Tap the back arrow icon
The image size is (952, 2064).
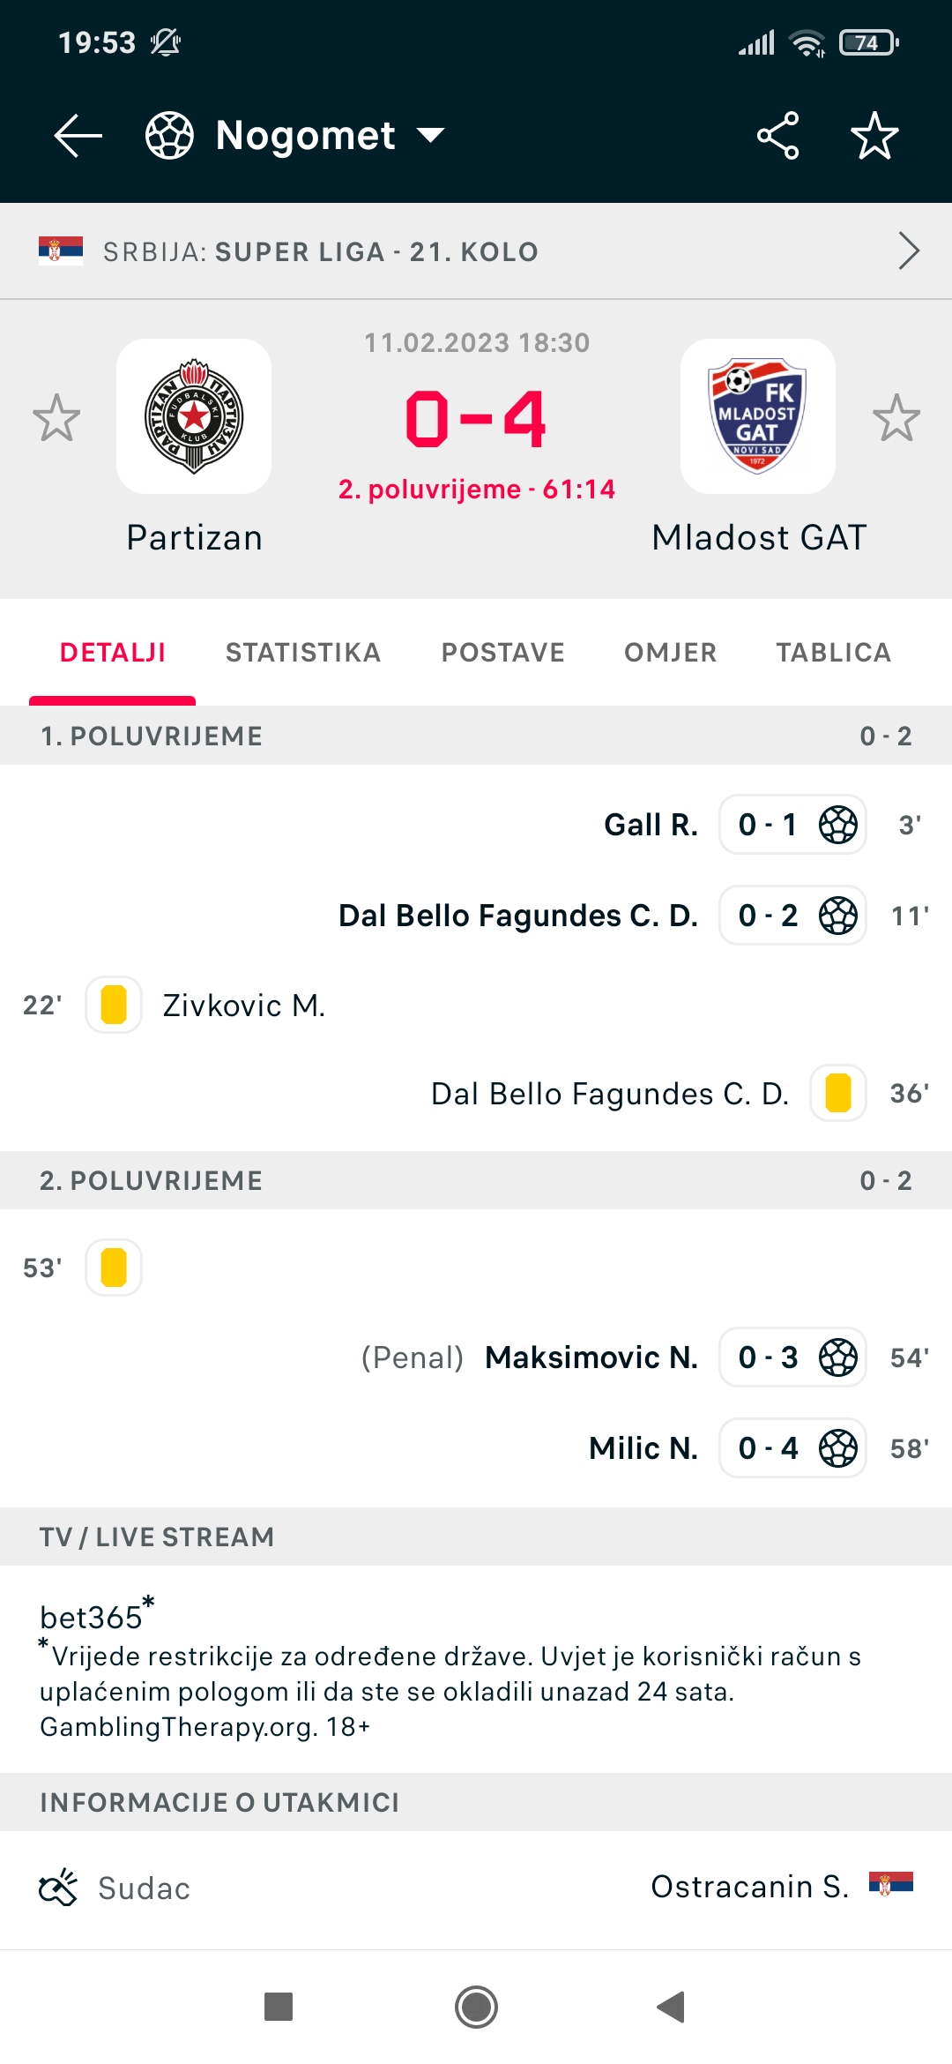(78, 136)
